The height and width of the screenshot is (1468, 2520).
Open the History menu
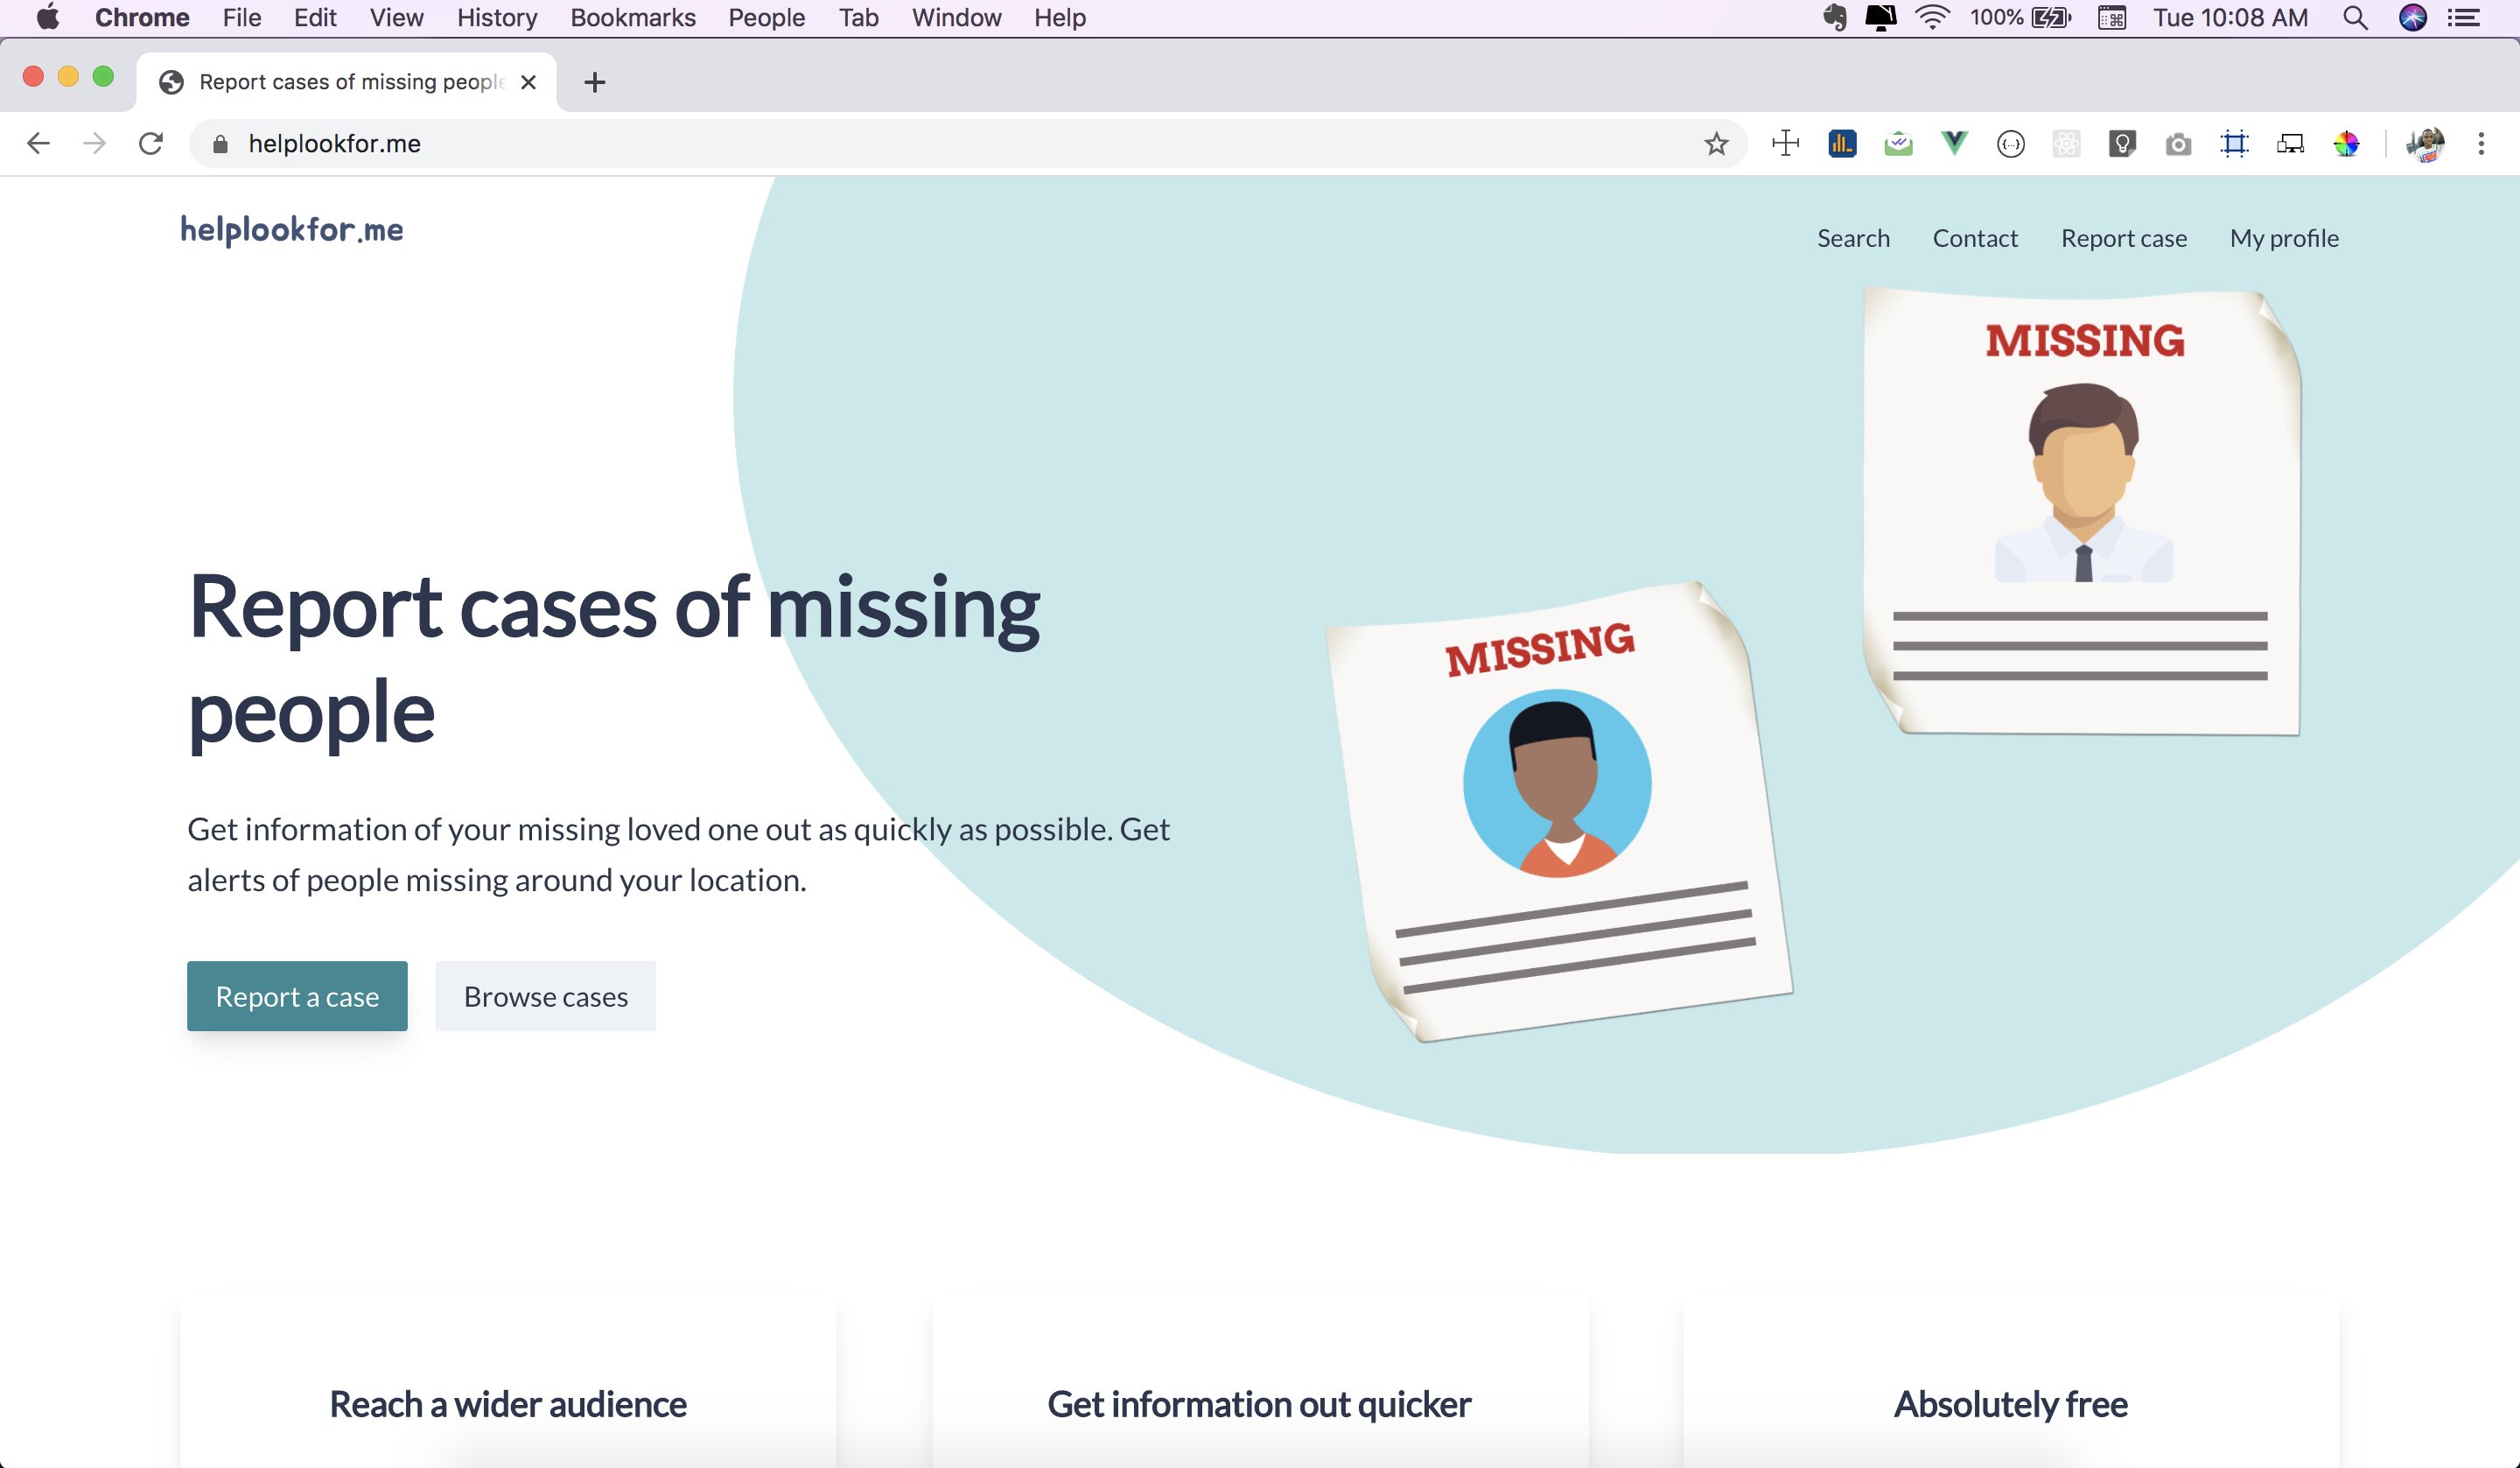coord(496,18)
